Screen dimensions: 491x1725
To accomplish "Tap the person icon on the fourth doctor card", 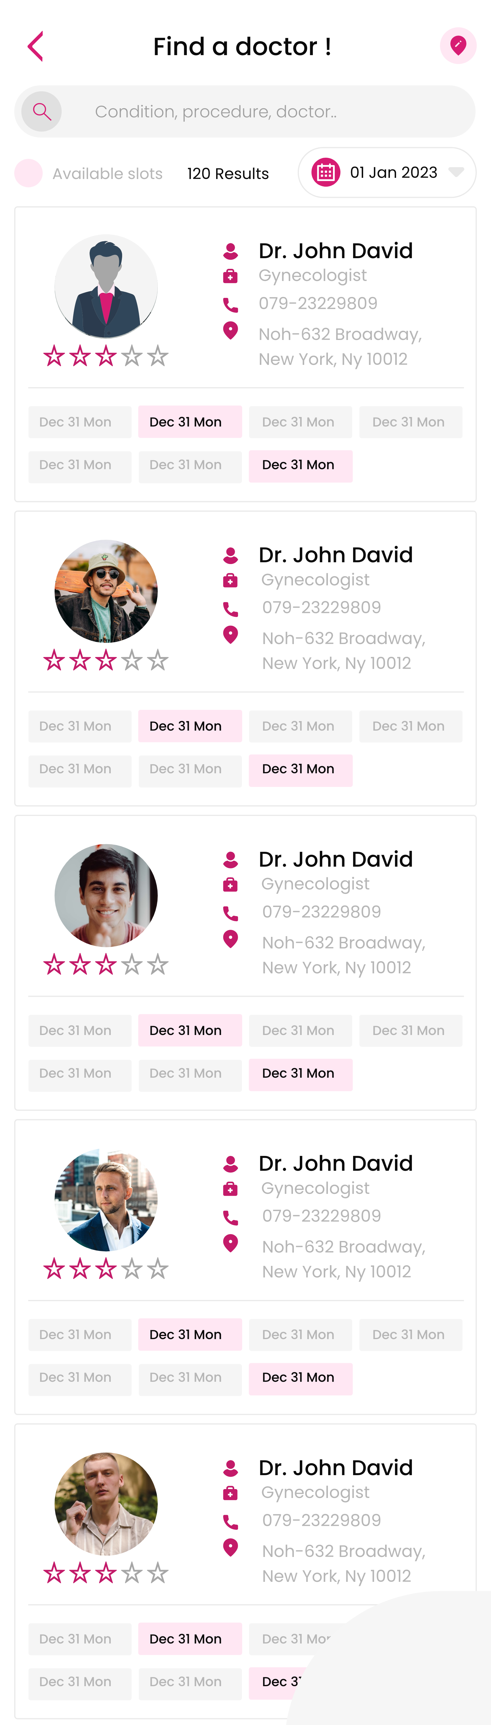I will (230, 1164).
